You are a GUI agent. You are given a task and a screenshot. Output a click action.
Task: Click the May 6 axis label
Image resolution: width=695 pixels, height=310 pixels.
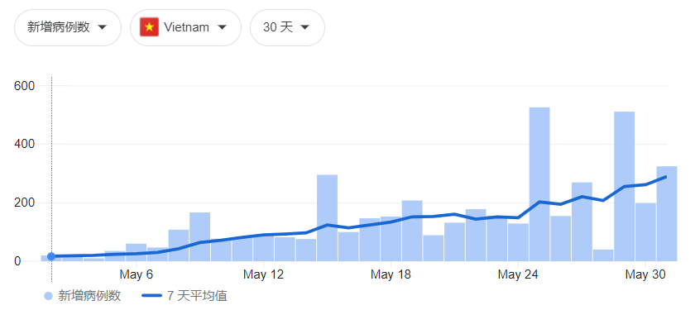pyautogui.click(x=136, y=275)
